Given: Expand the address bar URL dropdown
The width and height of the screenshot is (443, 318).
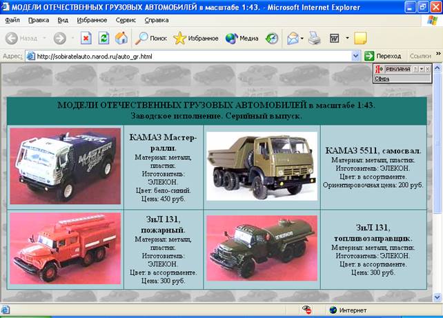Looking at the screenshot, I should point(355,56).
